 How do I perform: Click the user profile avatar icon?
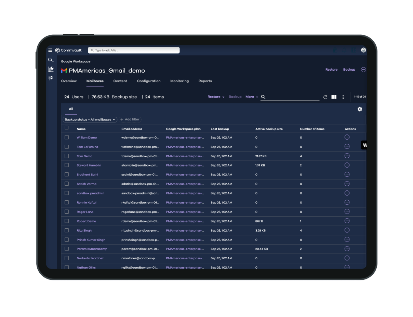point(363,50)
